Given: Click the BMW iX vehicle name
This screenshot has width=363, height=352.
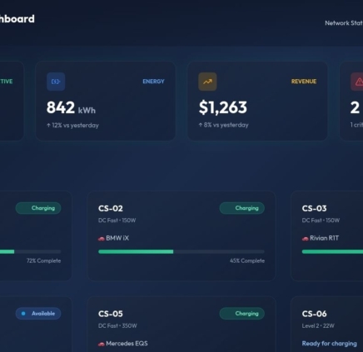Looking at the screenshot, I should coord(117,238).
